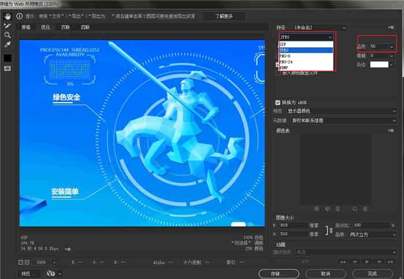Open the quality slider arrow
This screenshot has height=279, width=404.
point(391,47)
